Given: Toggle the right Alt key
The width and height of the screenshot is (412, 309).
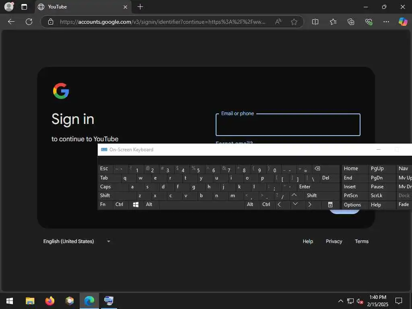Looking at the screenshot, I should pyautogui.click(x=252, y=204).
